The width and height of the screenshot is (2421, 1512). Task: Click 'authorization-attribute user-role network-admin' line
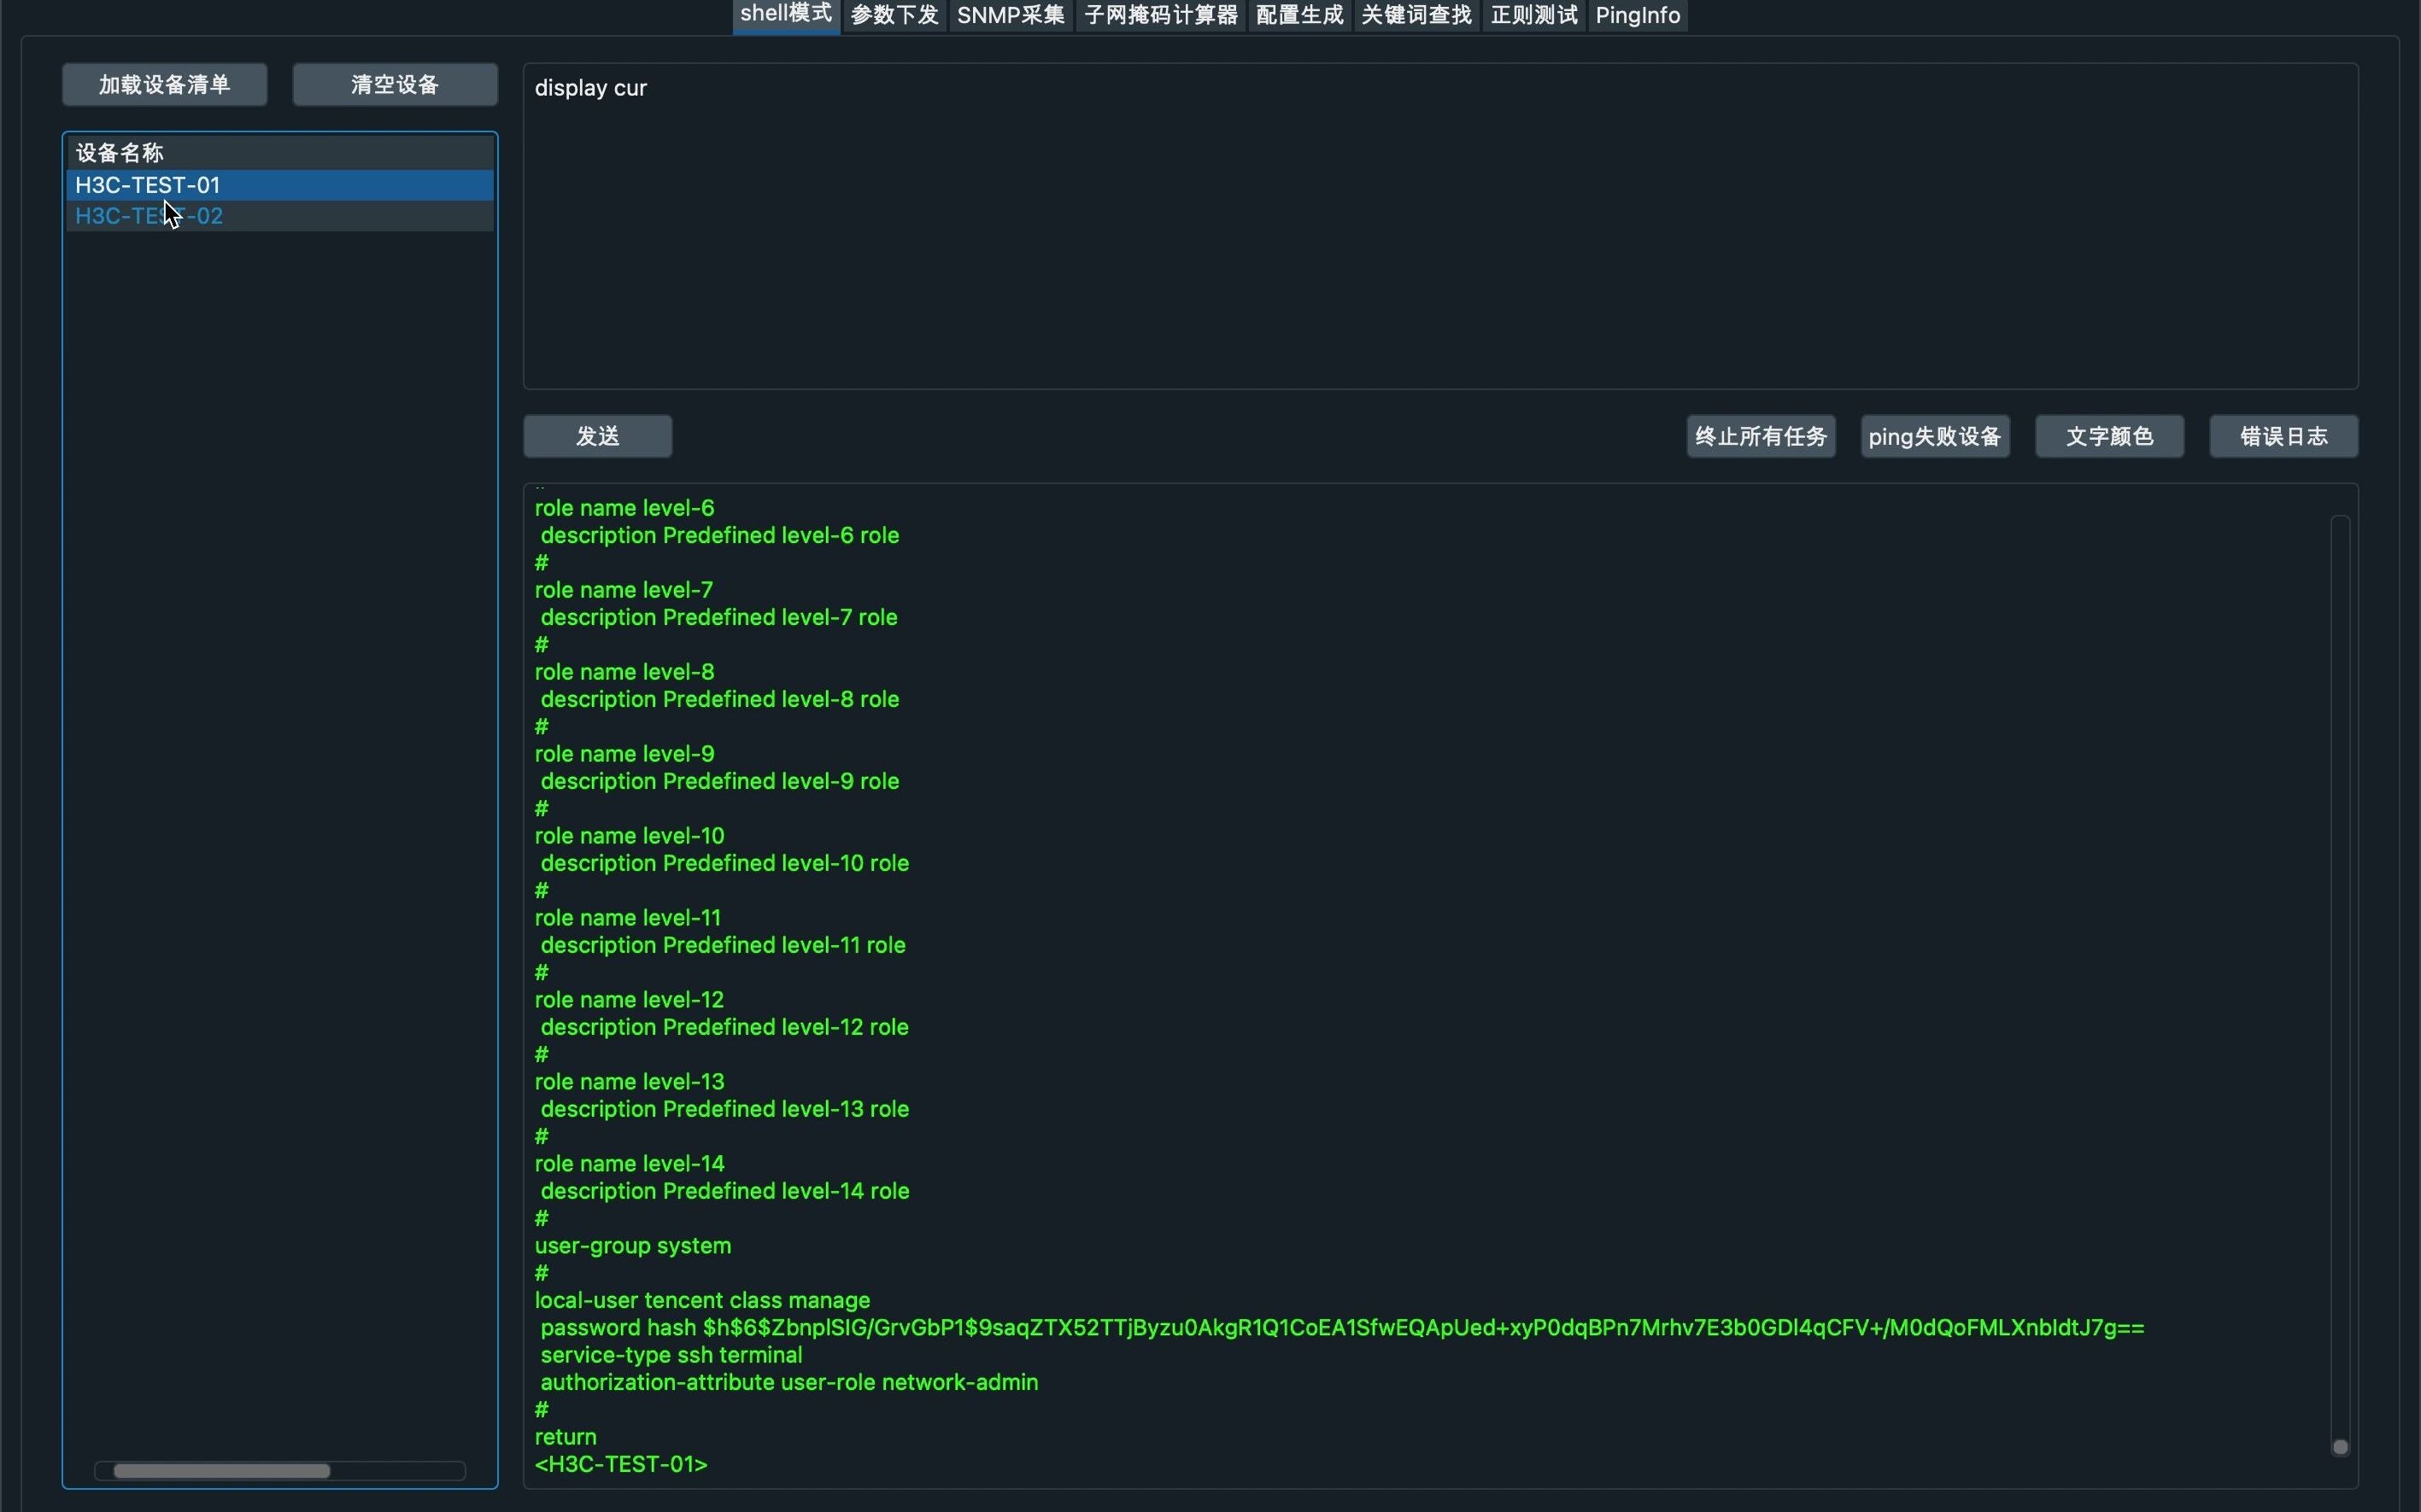pyautogui.click(x=789, y=1382)
